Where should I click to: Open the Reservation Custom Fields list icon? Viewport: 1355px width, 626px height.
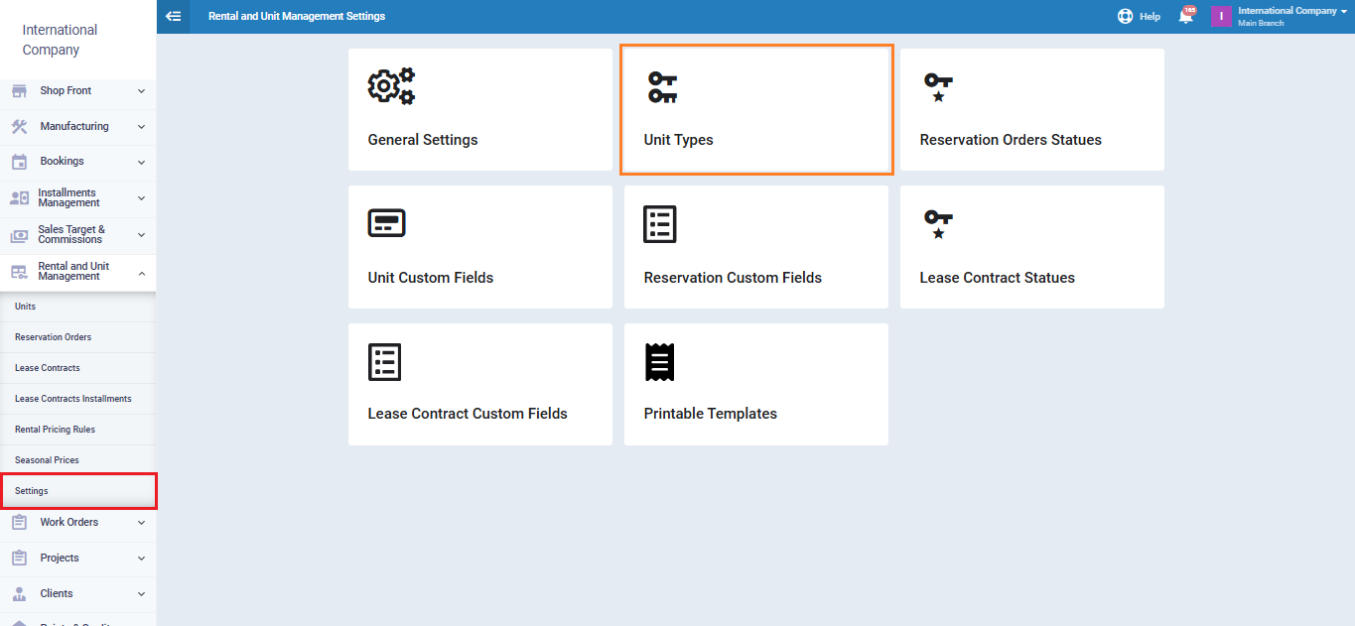click(x=660, y=224)
